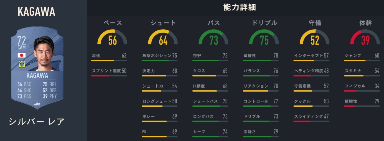Click the KAGAWA heading above the card
This screenshot has width=384, height=141.
pos(36,12)
